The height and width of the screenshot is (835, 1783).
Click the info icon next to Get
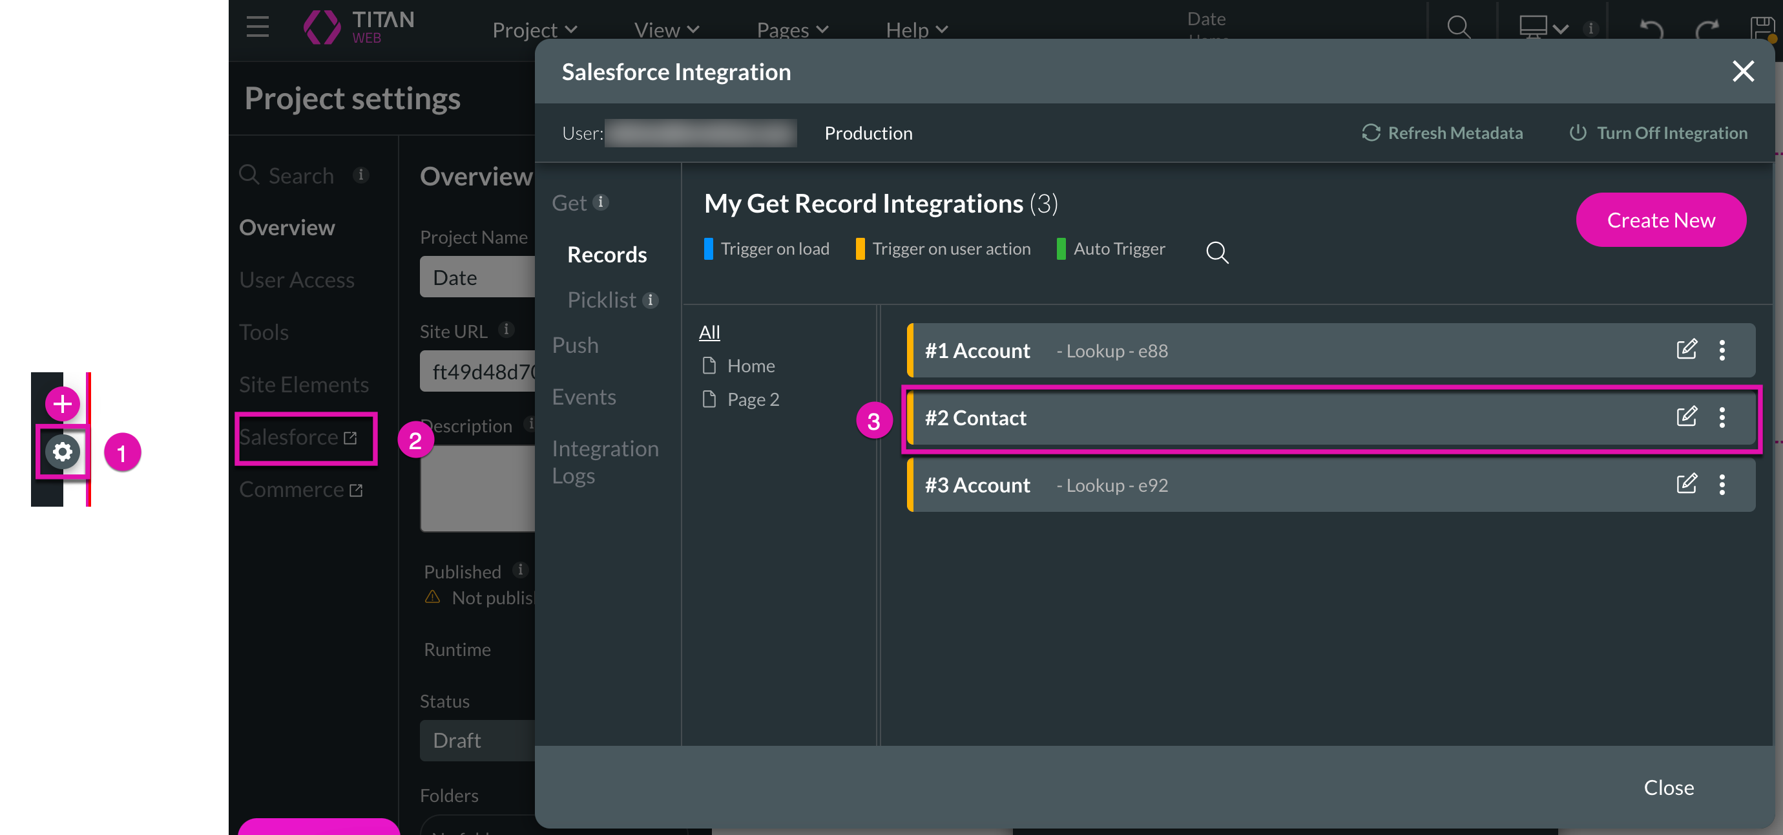point(601,202)
